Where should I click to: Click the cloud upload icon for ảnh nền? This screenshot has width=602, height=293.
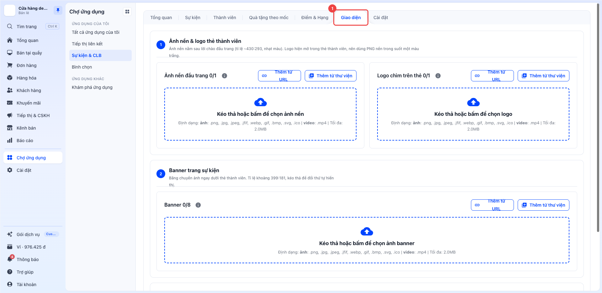point(261,102)
